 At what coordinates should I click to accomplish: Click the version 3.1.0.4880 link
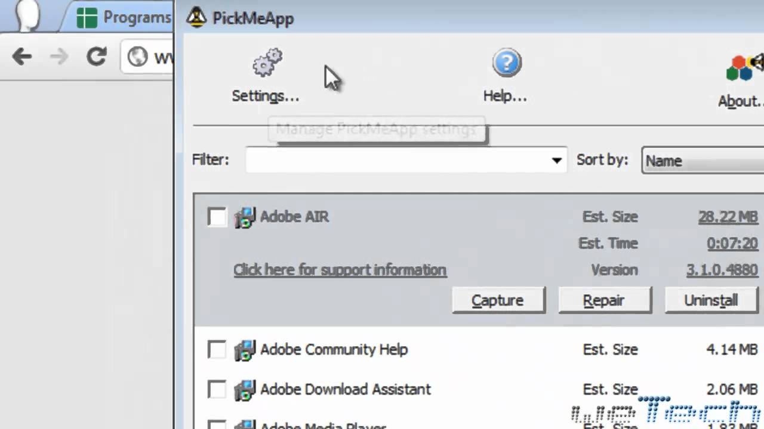click(722, 270)
